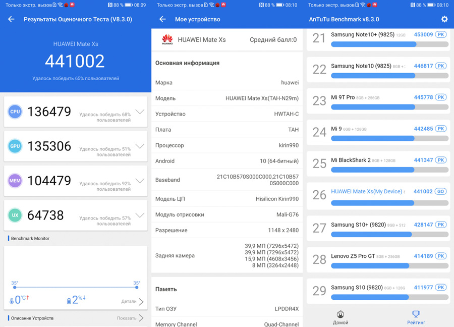Go back from the My Device screen
Viewport: 454px width, 327px height.
pyautogui.click(x=163, y=19)
